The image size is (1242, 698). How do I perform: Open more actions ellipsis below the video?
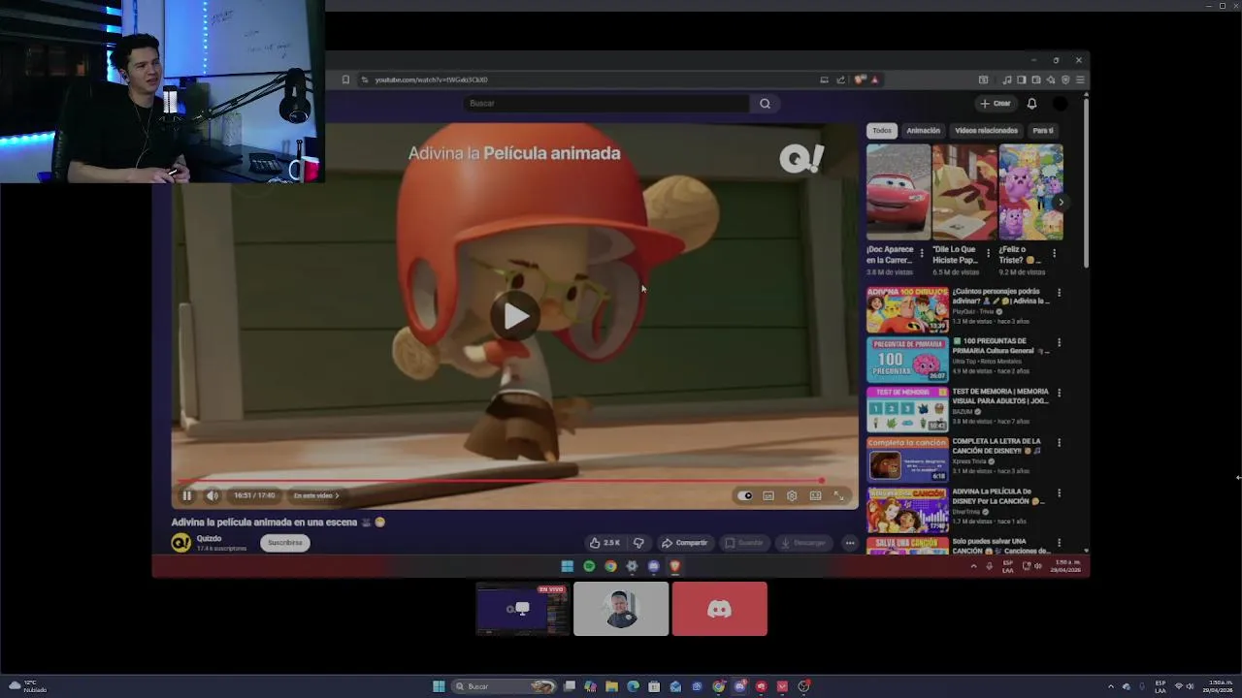850,543
